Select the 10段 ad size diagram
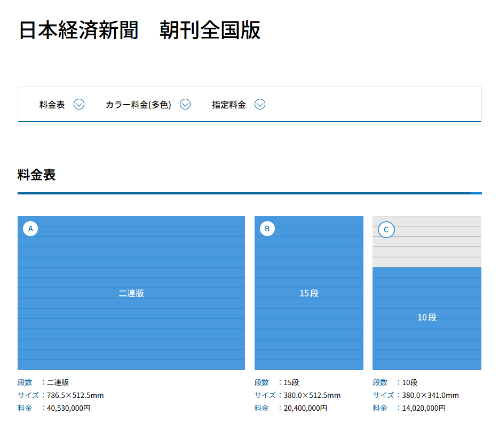This screenshot has height=423, width=499. (427, 293)
